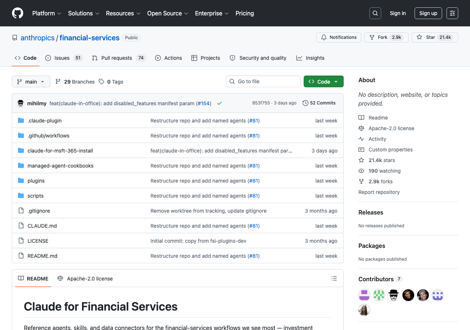Open the Readme link in About
Image resolution: width=470 pixels, height=330 pixels.
373,118
